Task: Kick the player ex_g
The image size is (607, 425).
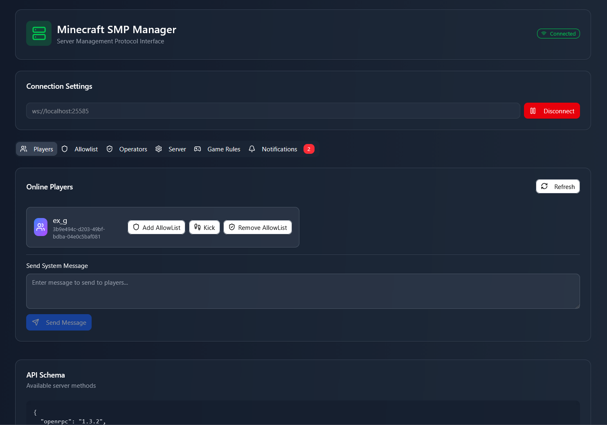Action: [205, 227]
